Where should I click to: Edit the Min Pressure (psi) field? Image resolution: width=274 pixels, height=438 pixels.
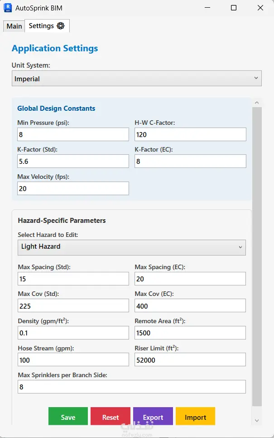tap(73, 135)
